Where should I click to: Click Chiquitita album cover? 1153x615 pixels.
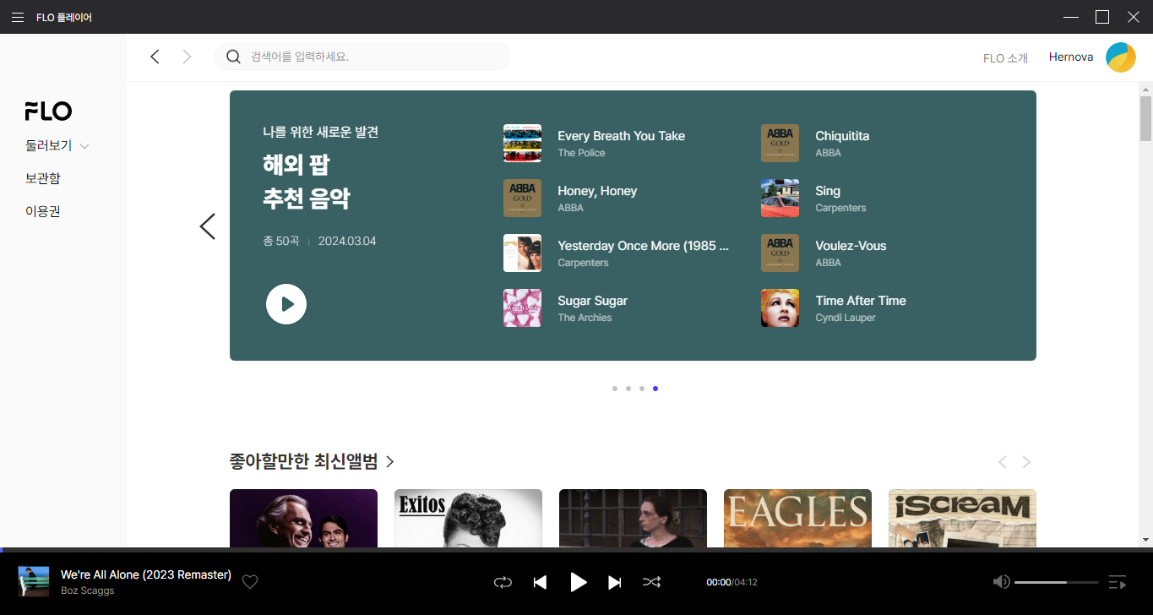click(x=780, y=144)
